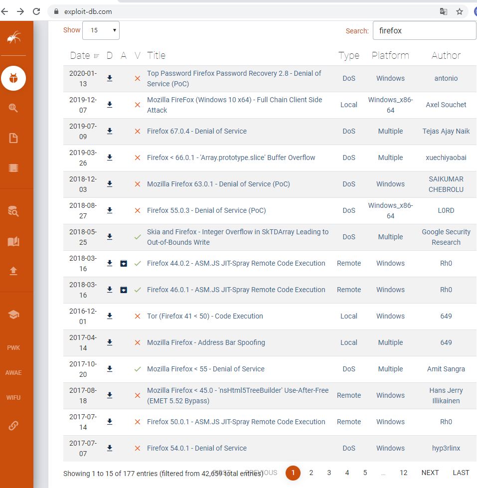Click the verified checkmark for Firefox 46.0.1 row
This screenshot has height=488, width=477.
click(138, 290)
